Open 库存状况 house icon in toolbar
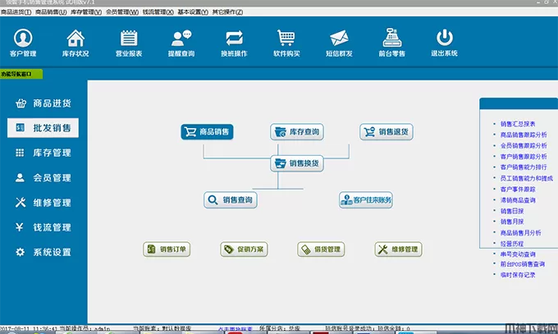 coord(75,43)
